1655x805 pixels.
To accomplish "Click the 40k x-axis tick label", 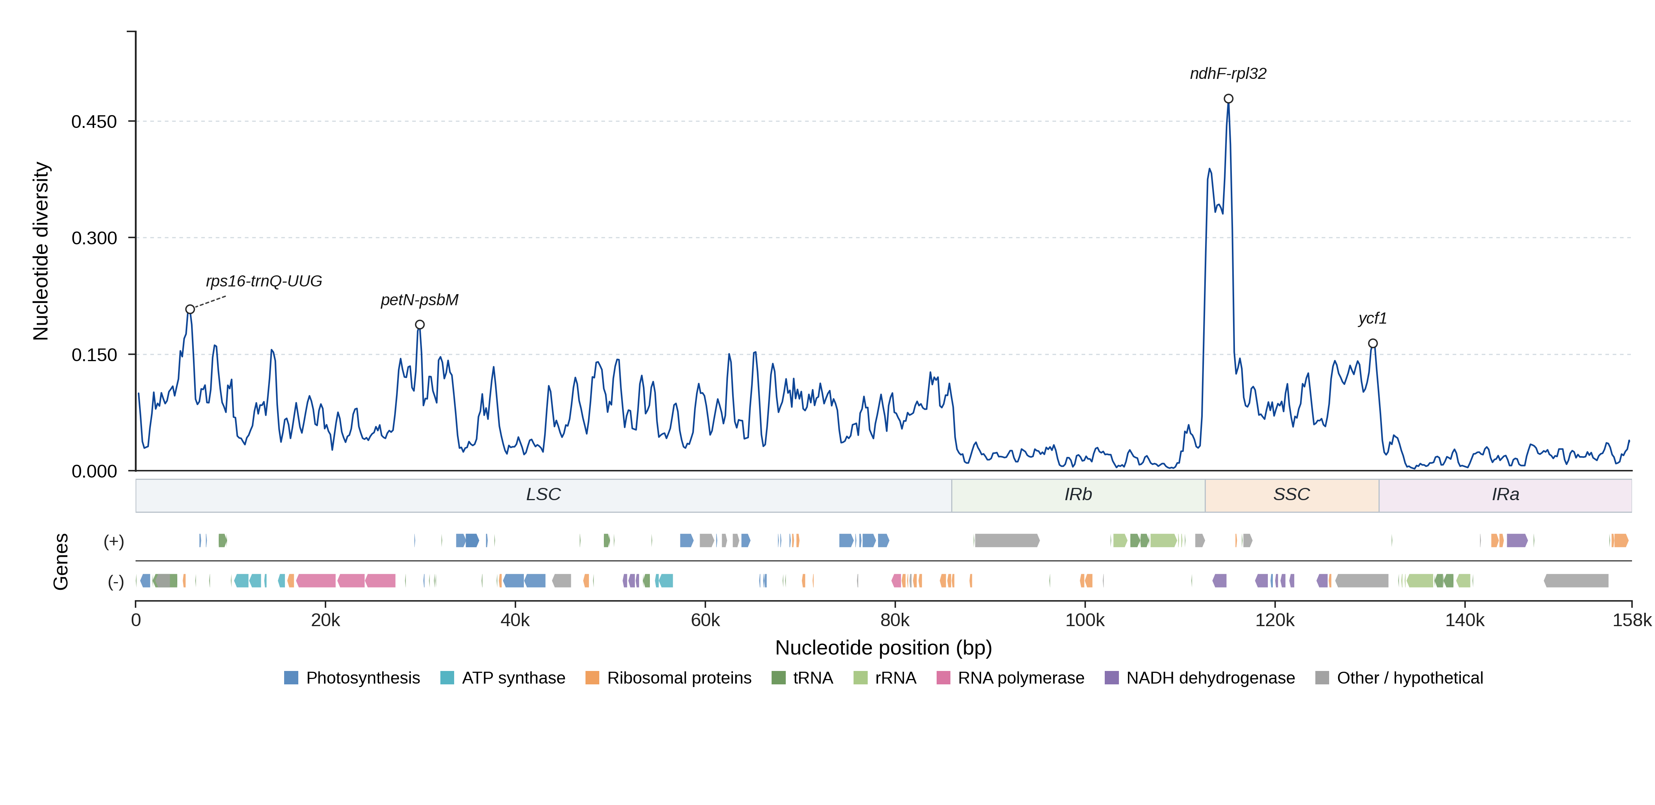I will pyautogui.click(x=515, y=620).
